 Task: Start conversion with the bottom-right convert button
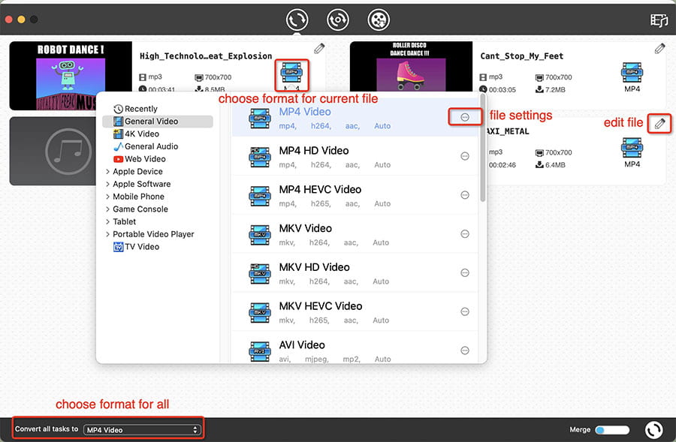[x=653, y=429]
